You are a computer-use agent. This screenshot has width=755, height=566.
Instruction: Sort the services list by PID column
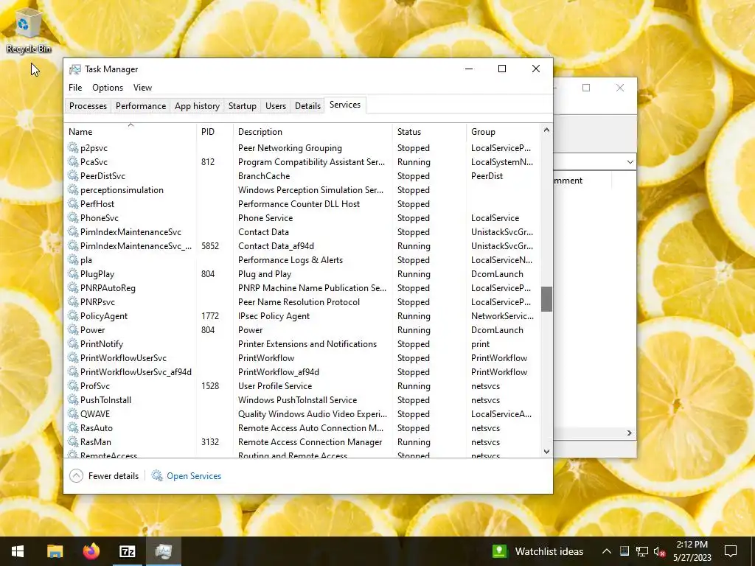click(215, 131)
